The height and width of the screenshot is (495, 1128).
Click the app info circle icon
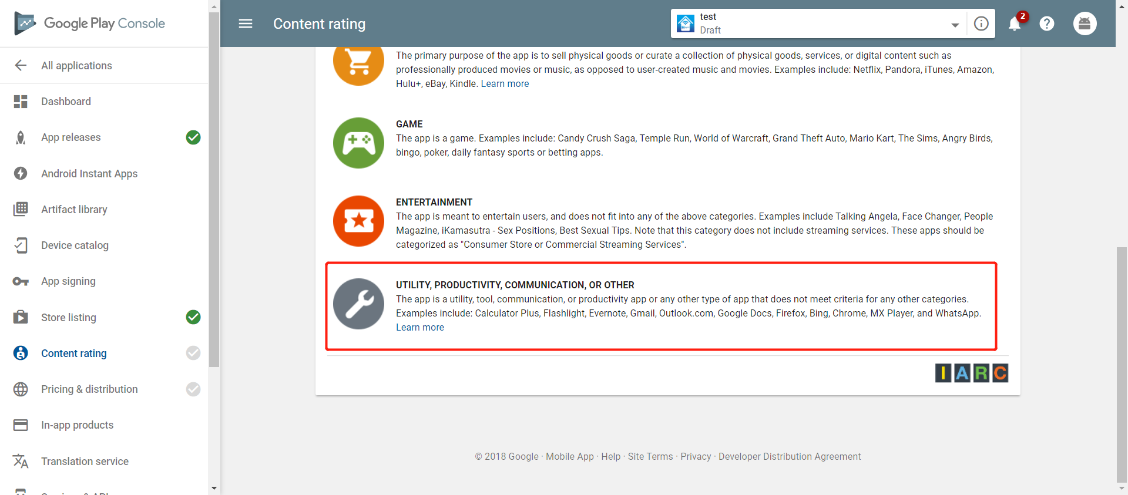pyautogui.click(x=981, y=23)
